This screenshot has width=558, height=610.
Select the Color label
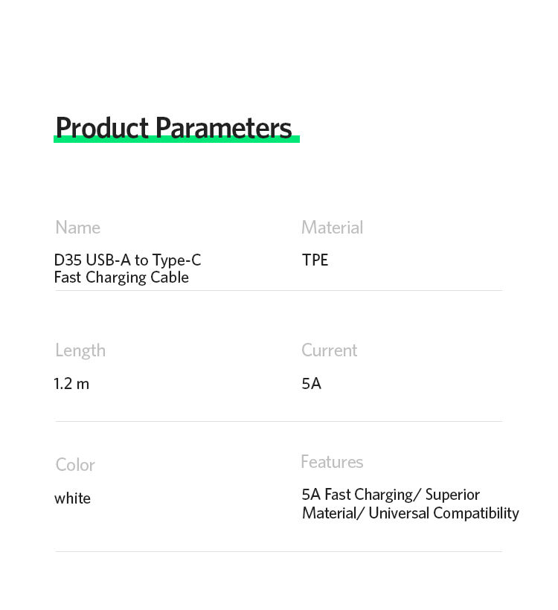75,465
